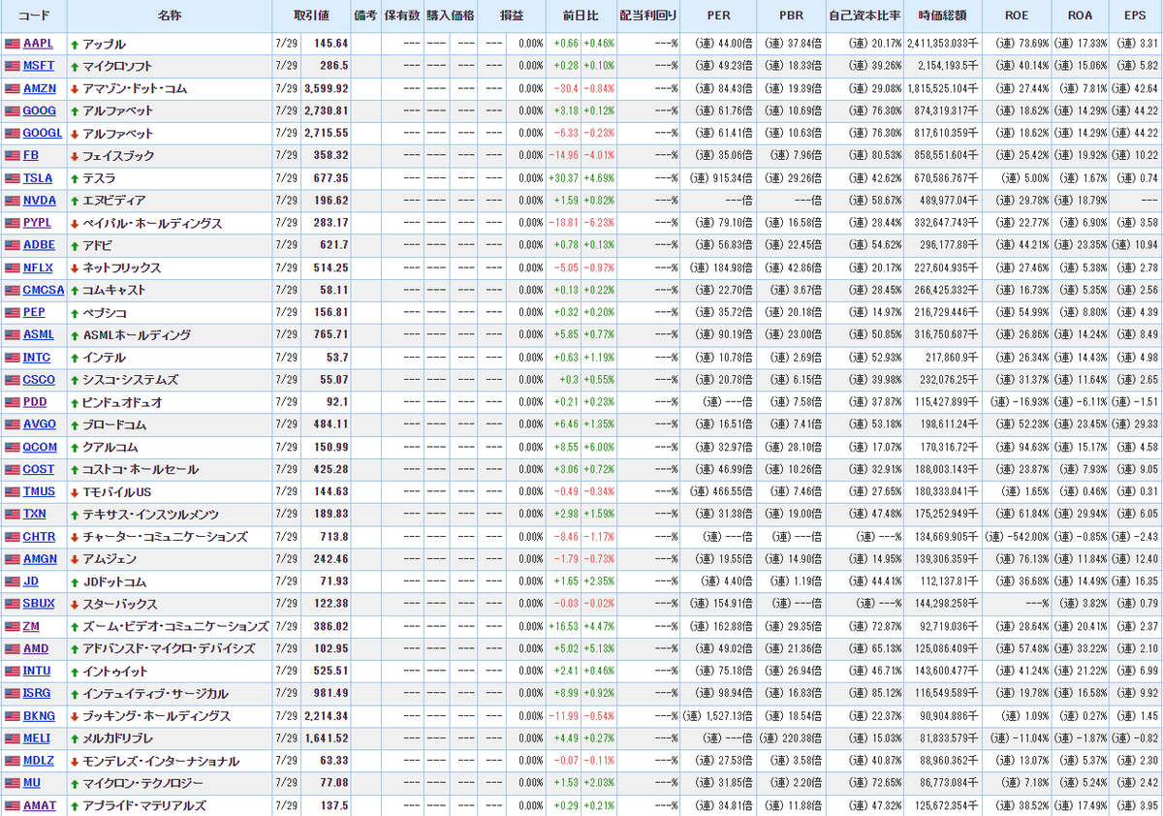Click the US flag icon beside MDLZ
Viewport: 1163px width, 816px height.
[x=12, y=761]
